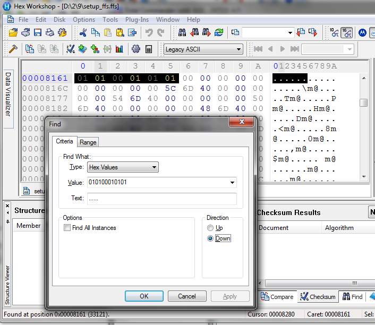The image size is (375, 325).
Task: Open the Plug-Ins menu
Action: pos(137,19)
